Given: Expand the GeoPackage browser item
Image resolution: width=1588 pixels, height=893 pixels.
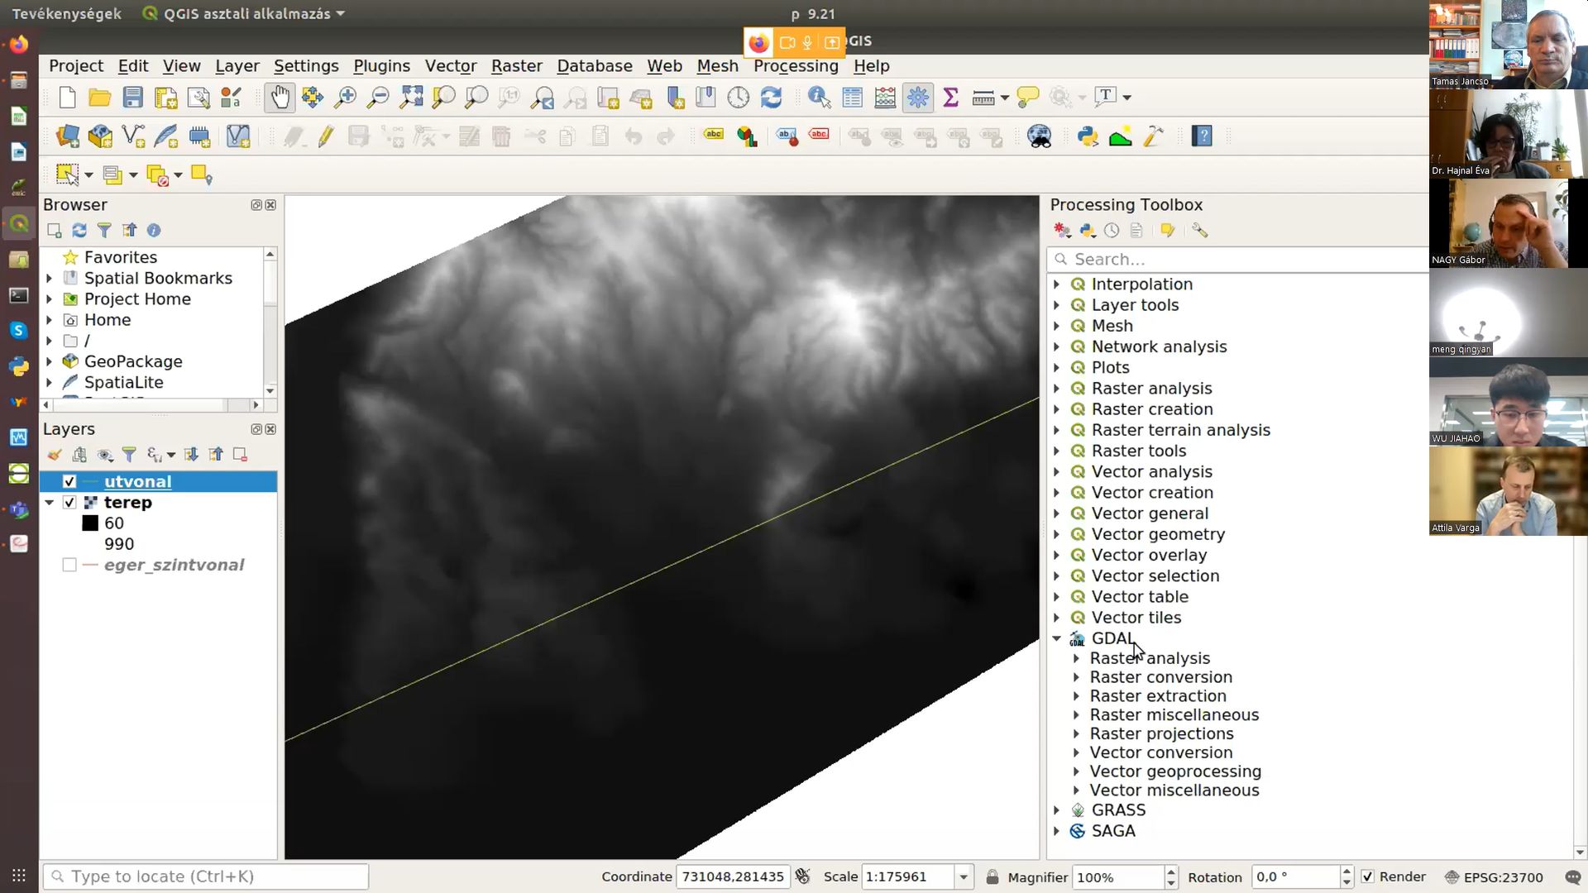Looking at the screenshot, I should [x=49, y=361].
